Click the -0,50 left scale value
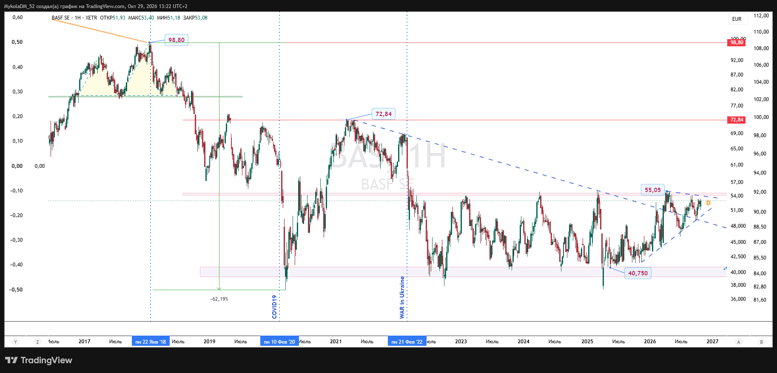The height and width of the screenshot is (373, 777). point(16,290)
